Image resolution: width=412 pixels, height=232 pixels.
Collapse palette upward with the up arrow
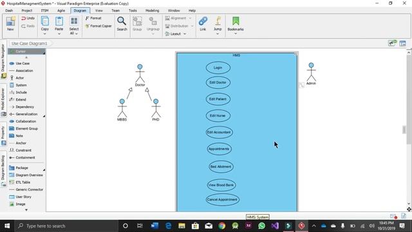(x=26, y=57)
